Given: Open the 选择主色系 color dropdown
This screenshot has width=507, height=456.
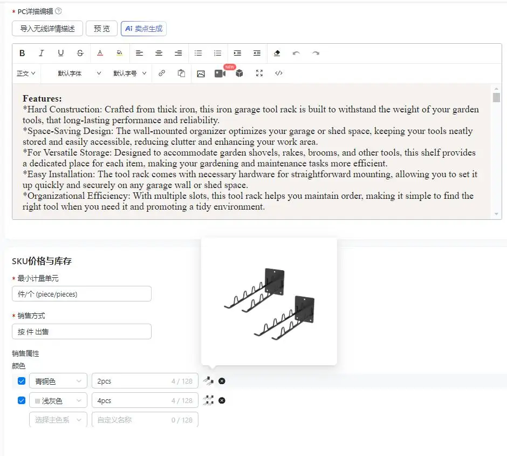Looking at the screenshot, I should pyautogui.click(x=58, y=420).
